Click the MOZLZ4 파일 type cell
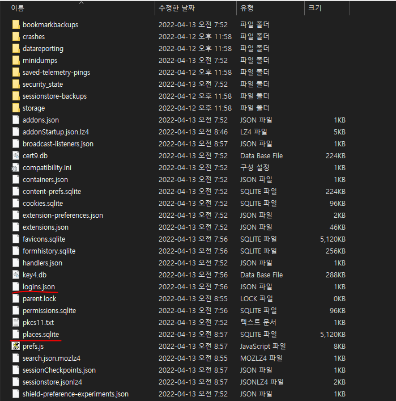 tap(261, 358)
